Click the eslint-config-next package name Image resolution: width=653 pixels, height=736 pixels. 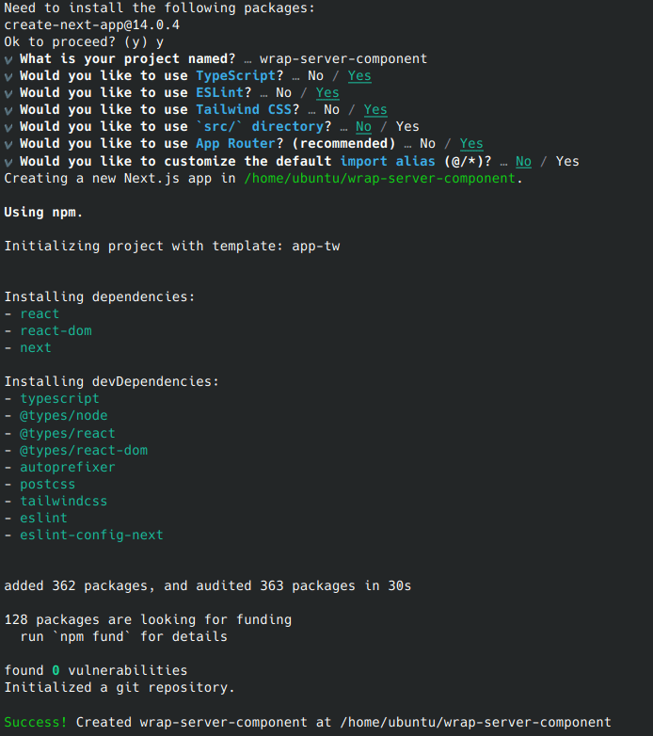coord(91,535)
